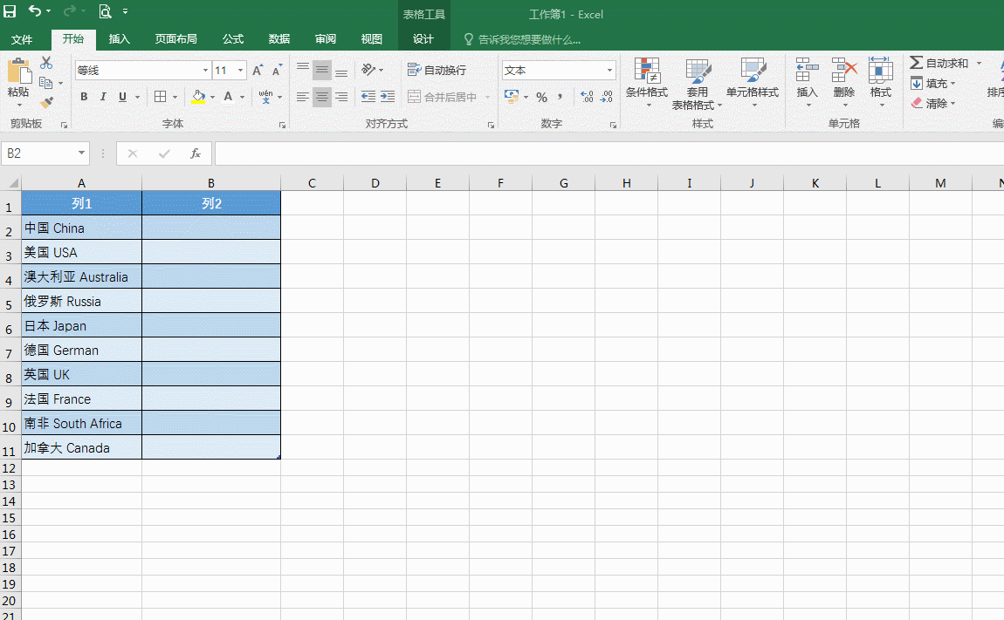Click the Insert cells (插入) icon

pyautogui.click(x=808, y=71)
